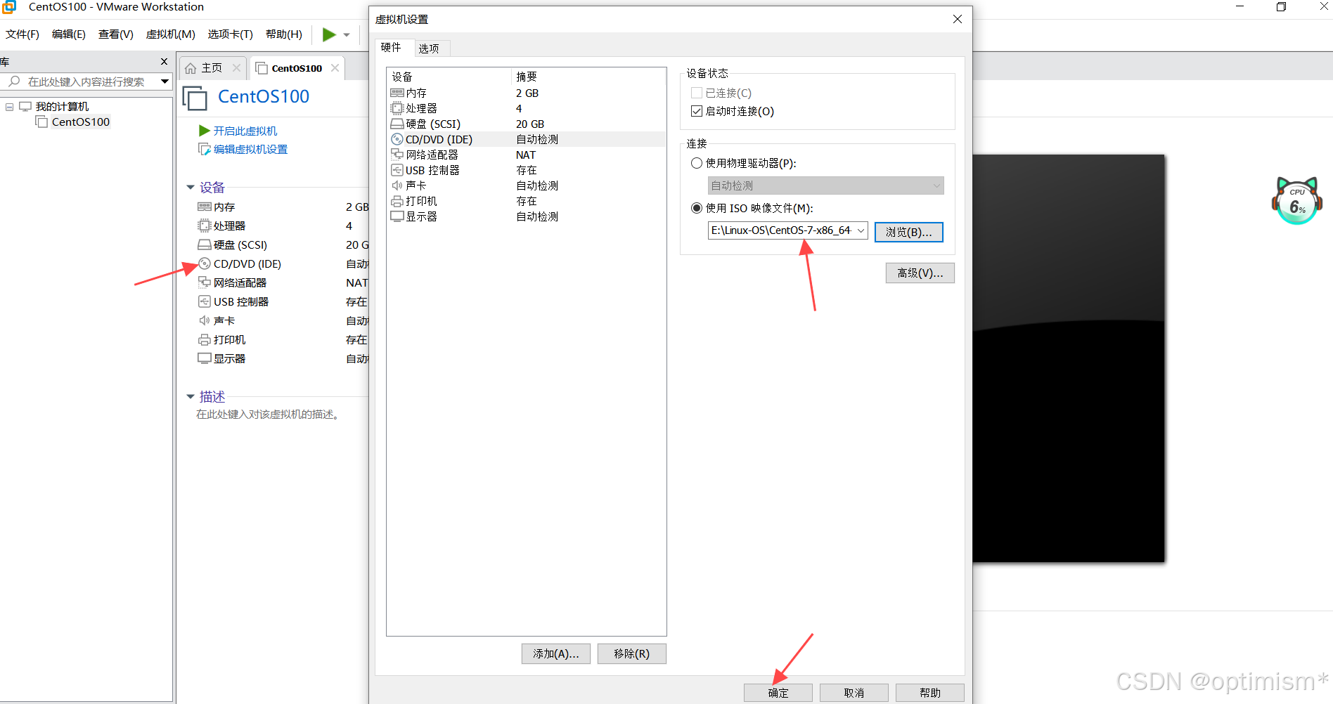
Task: Click the 编辑虚拟机设置 link
Action: click(250, 149)
